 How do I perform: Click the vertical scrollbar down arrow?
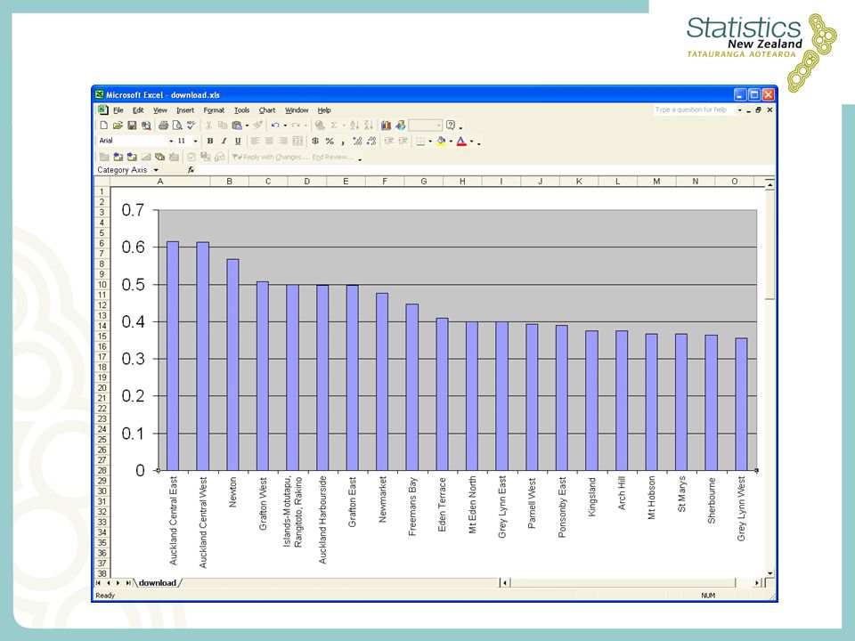(x=769, y=573)
